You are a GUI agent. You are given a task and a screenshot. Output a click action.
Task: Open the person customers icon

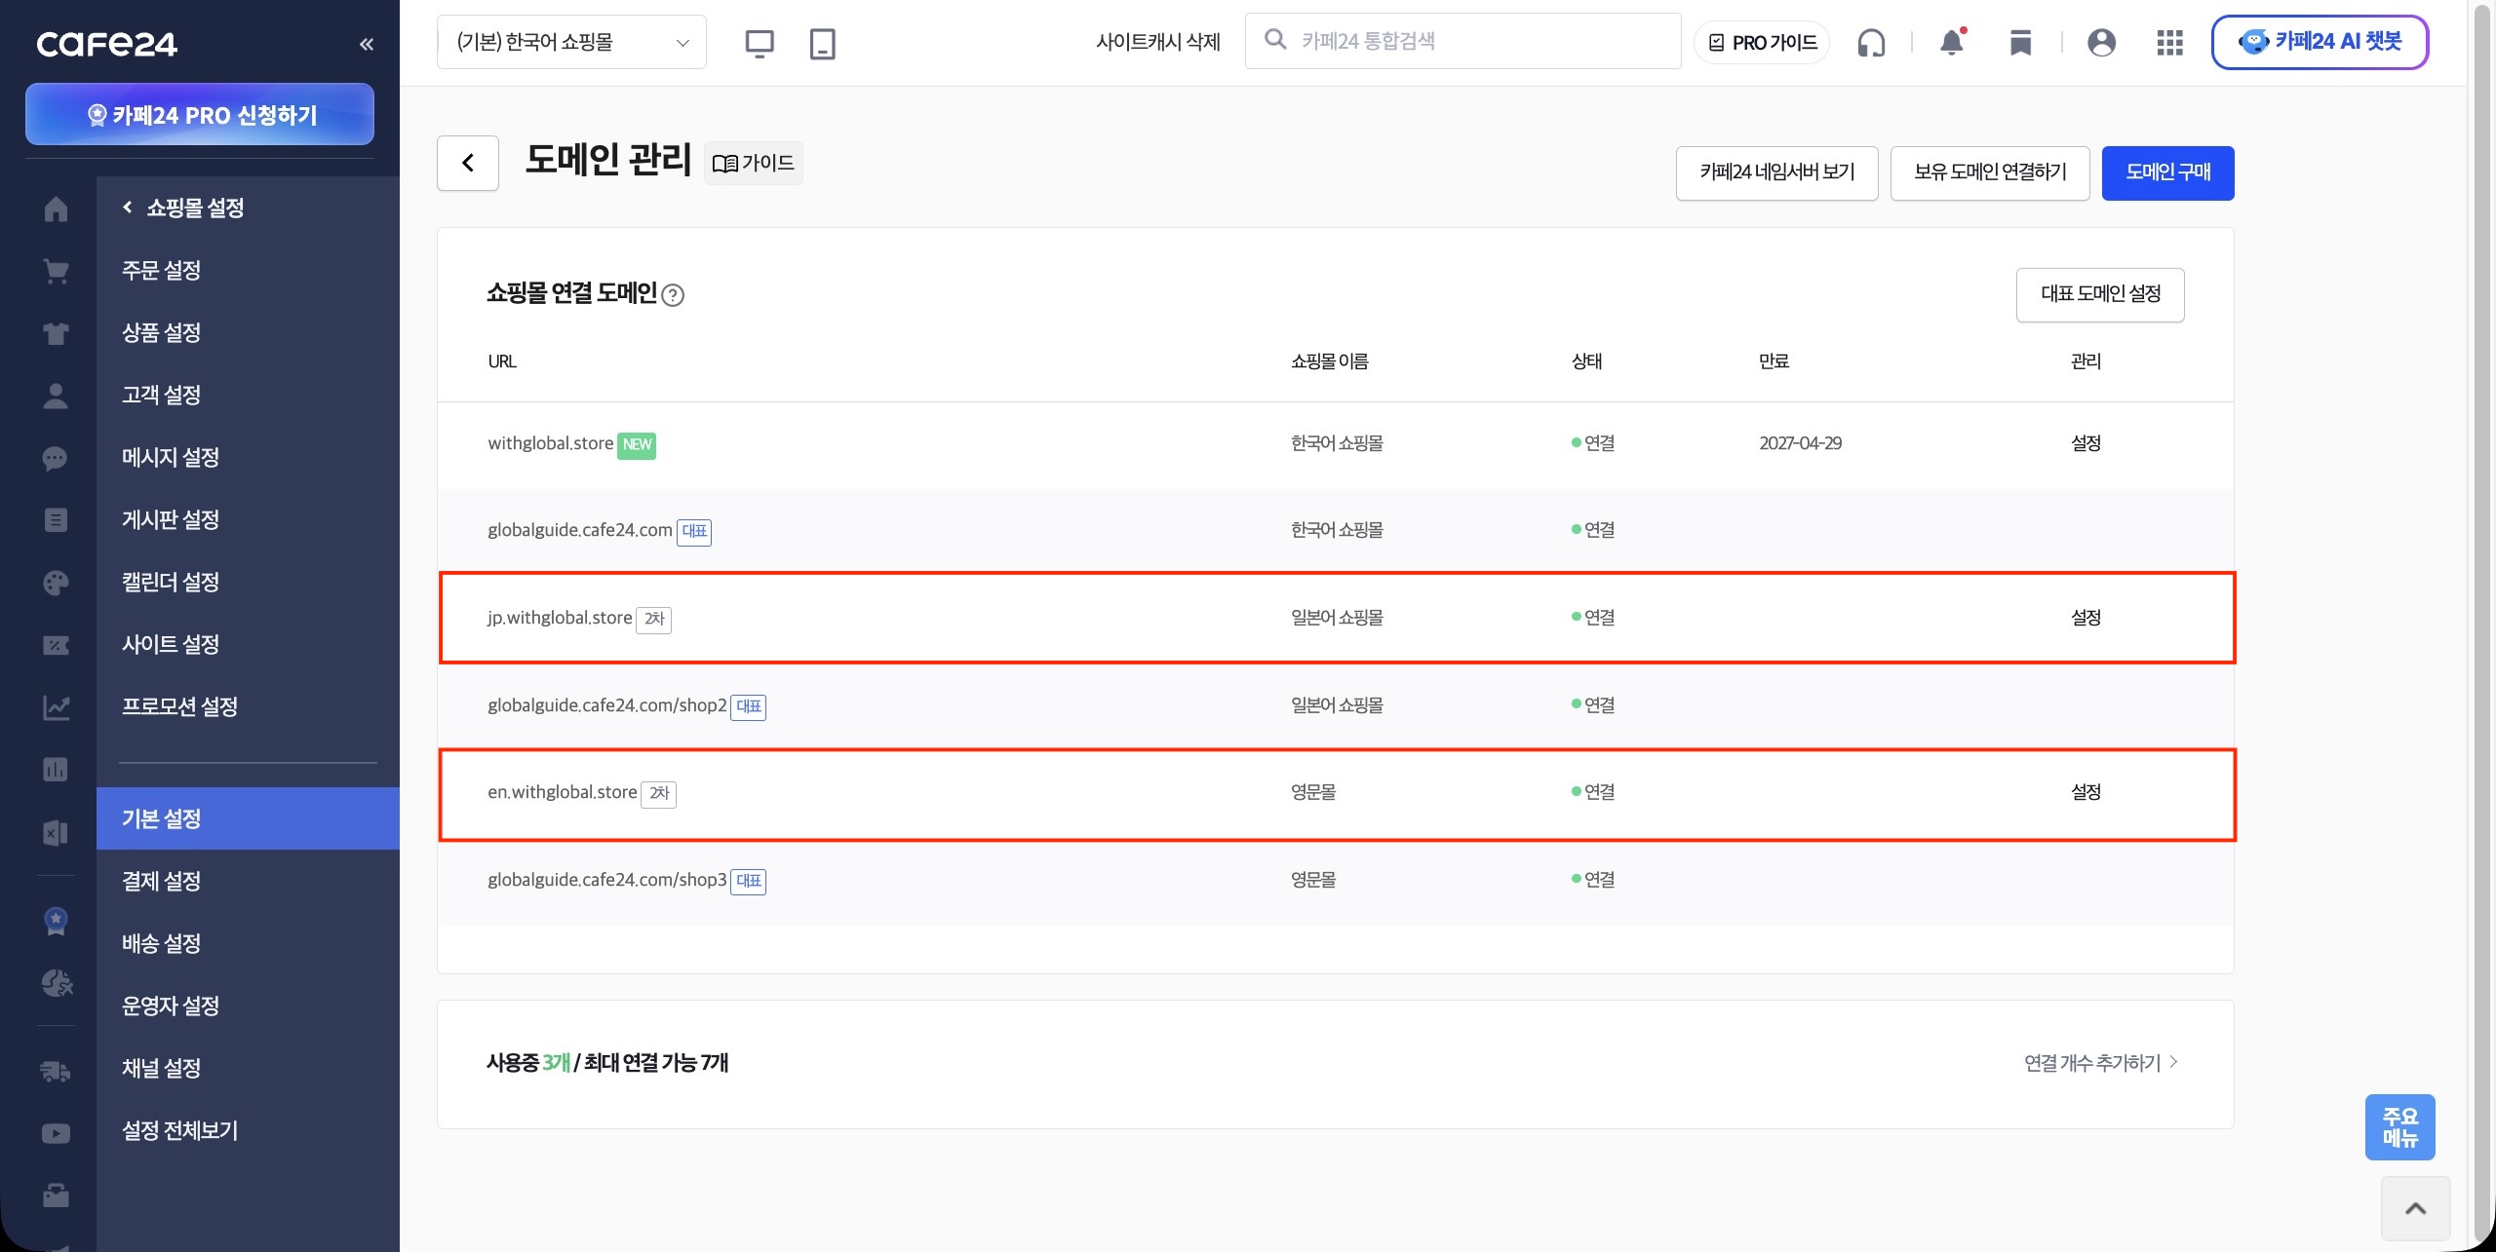coord(56,396)
